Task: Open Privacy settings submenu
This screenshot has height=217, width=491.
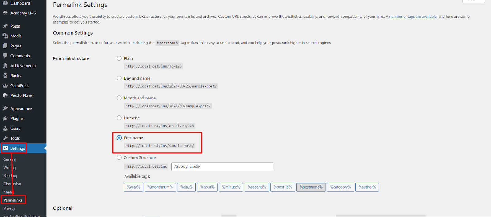Action: pos(9,208)
